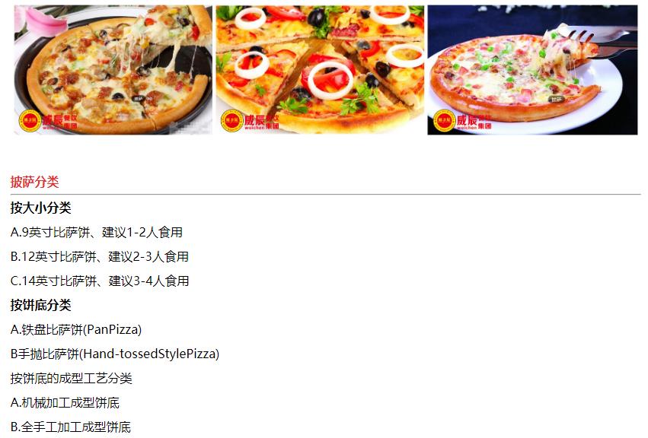
Task: Click the round weichen logo on third photo
Action: pyautogui.click(x=444, y=121)
